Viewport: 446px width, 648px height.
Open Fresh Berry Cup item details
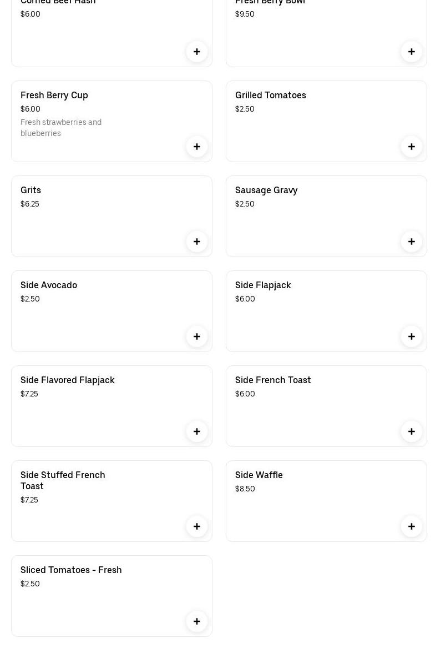pos(54,96)
